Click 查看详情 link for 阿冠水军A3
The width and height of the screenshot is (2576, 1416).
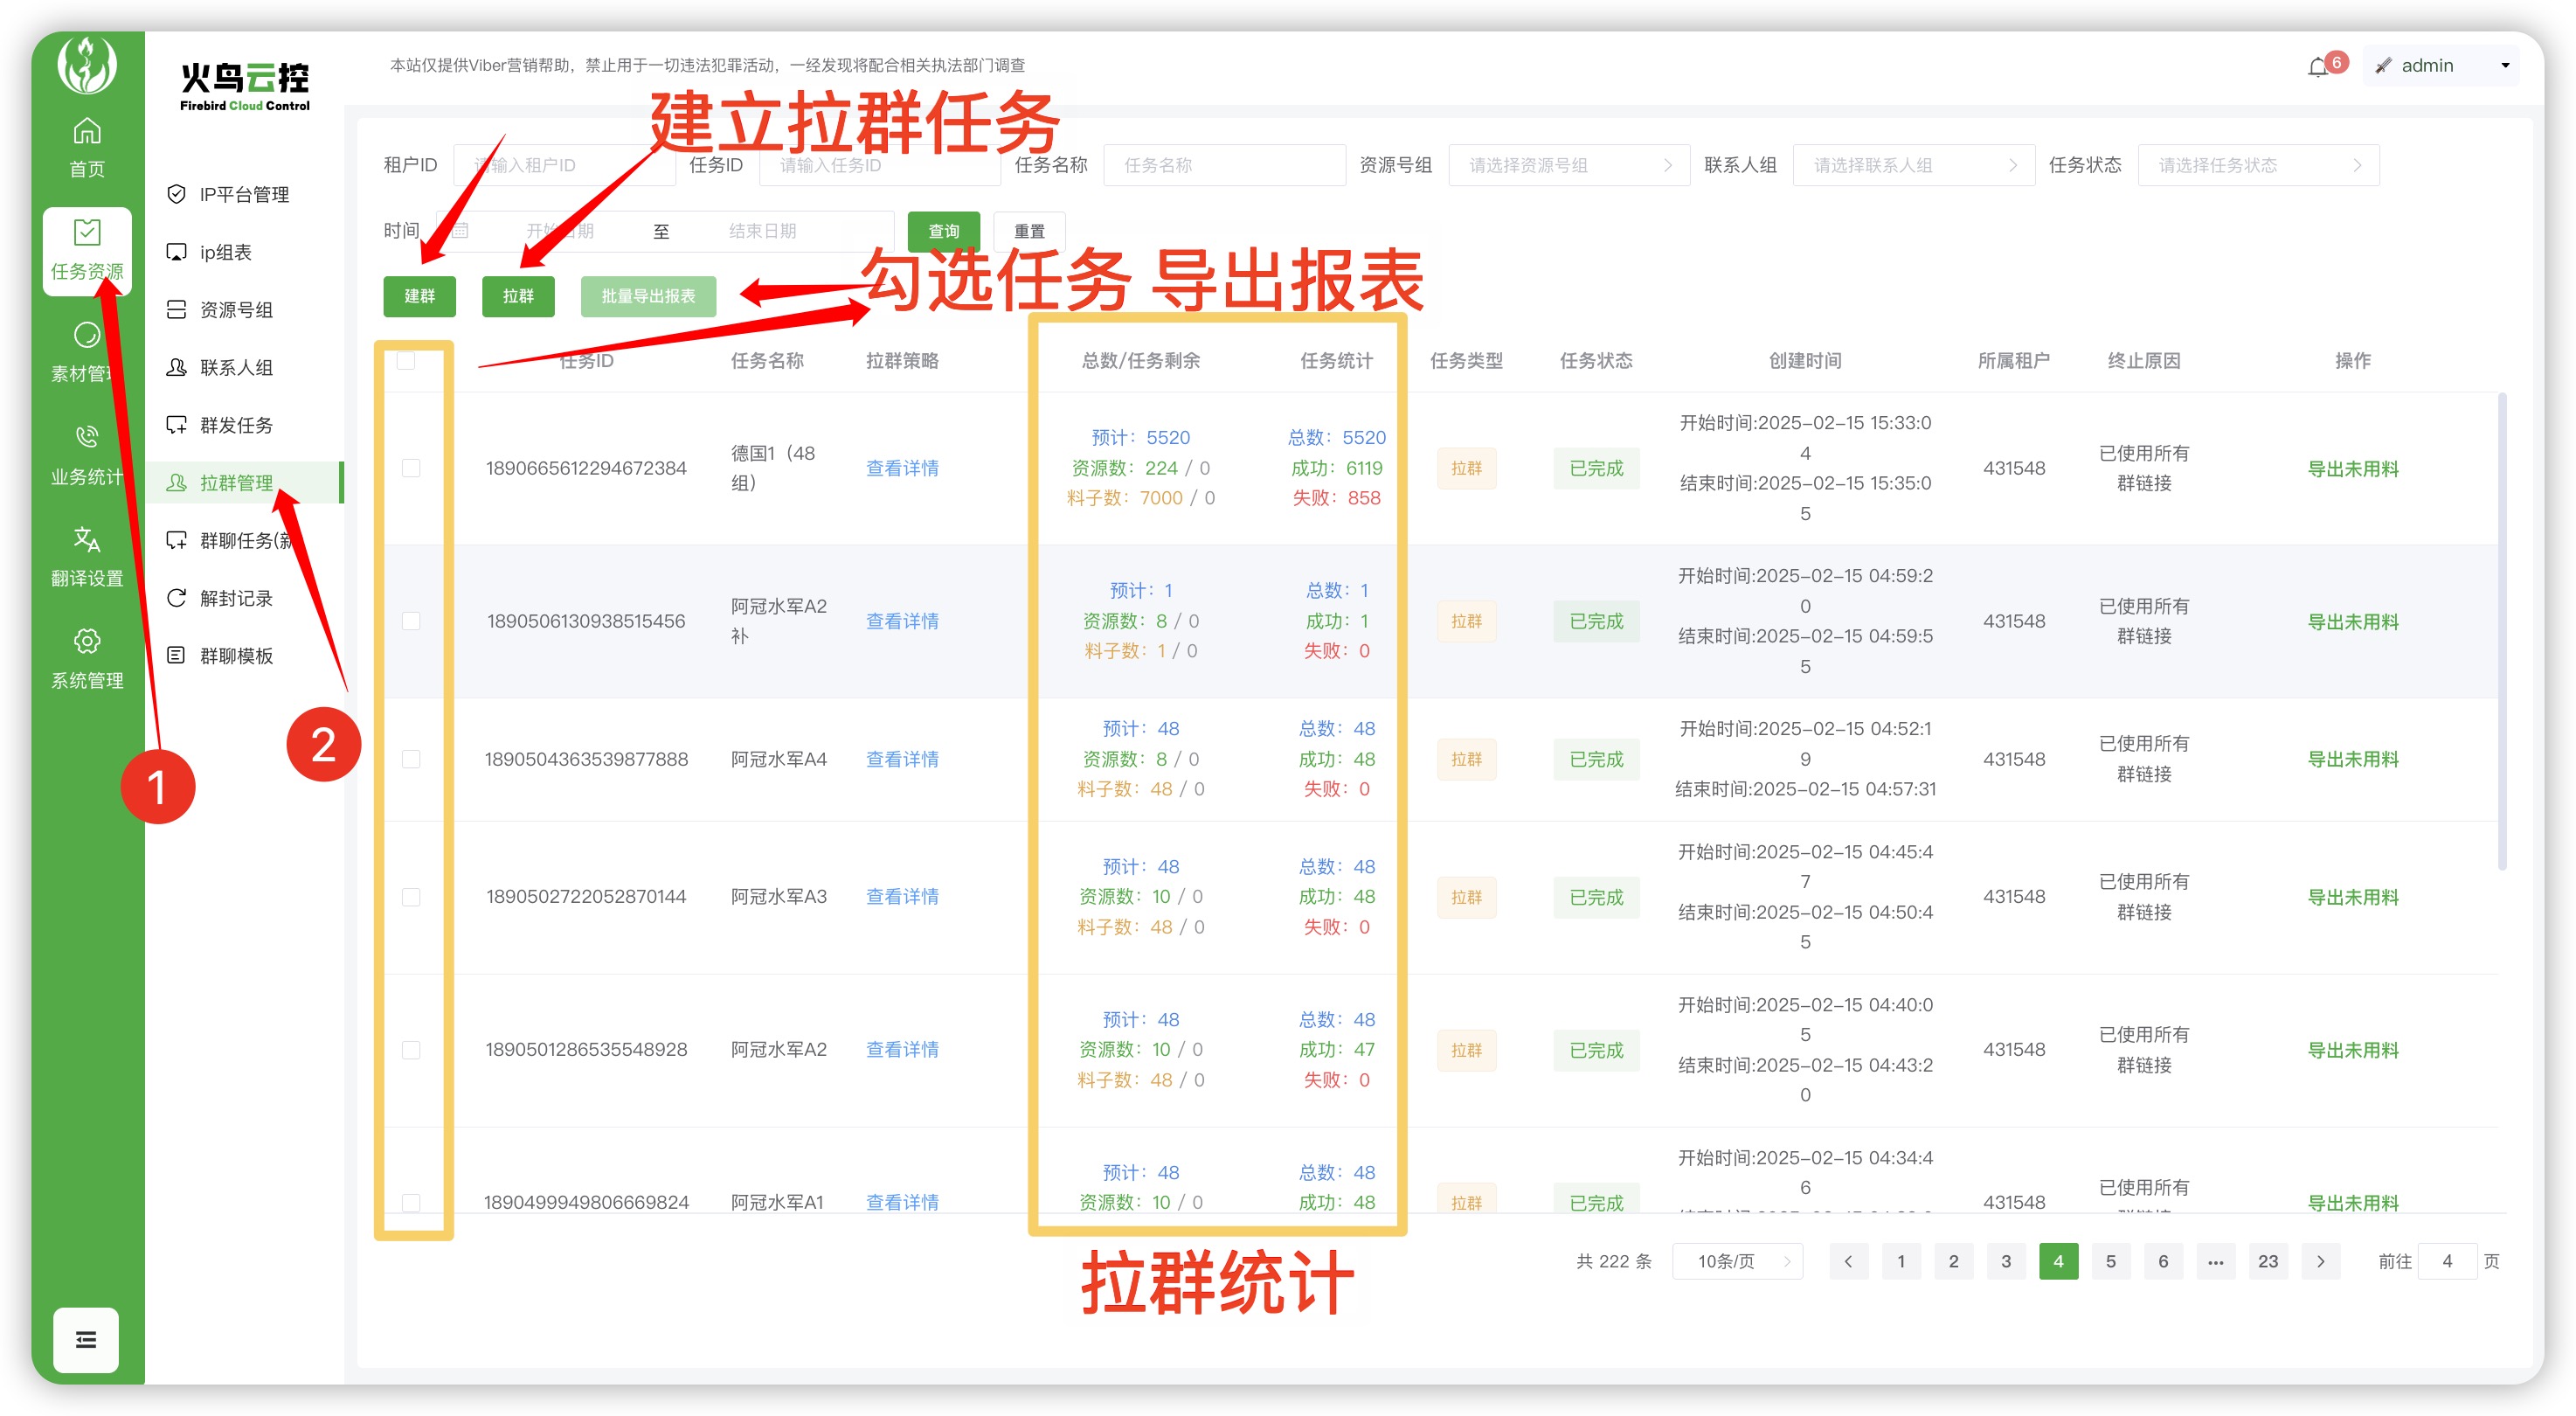coord(901,896)
